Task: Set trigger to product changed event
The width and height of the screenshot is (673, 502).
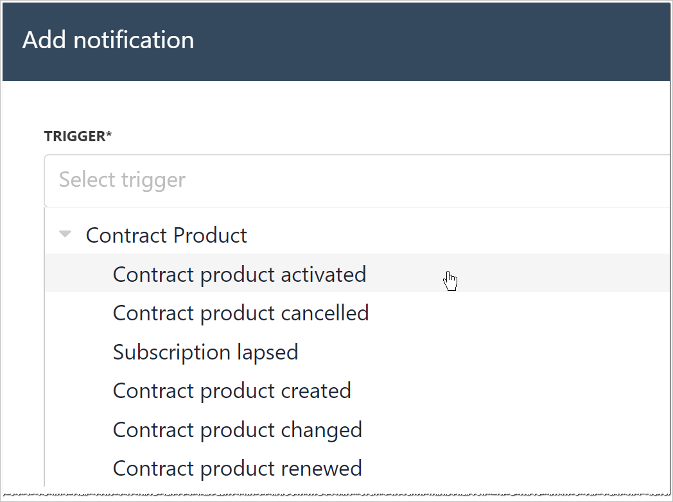Action: click(x=238, y=429)
